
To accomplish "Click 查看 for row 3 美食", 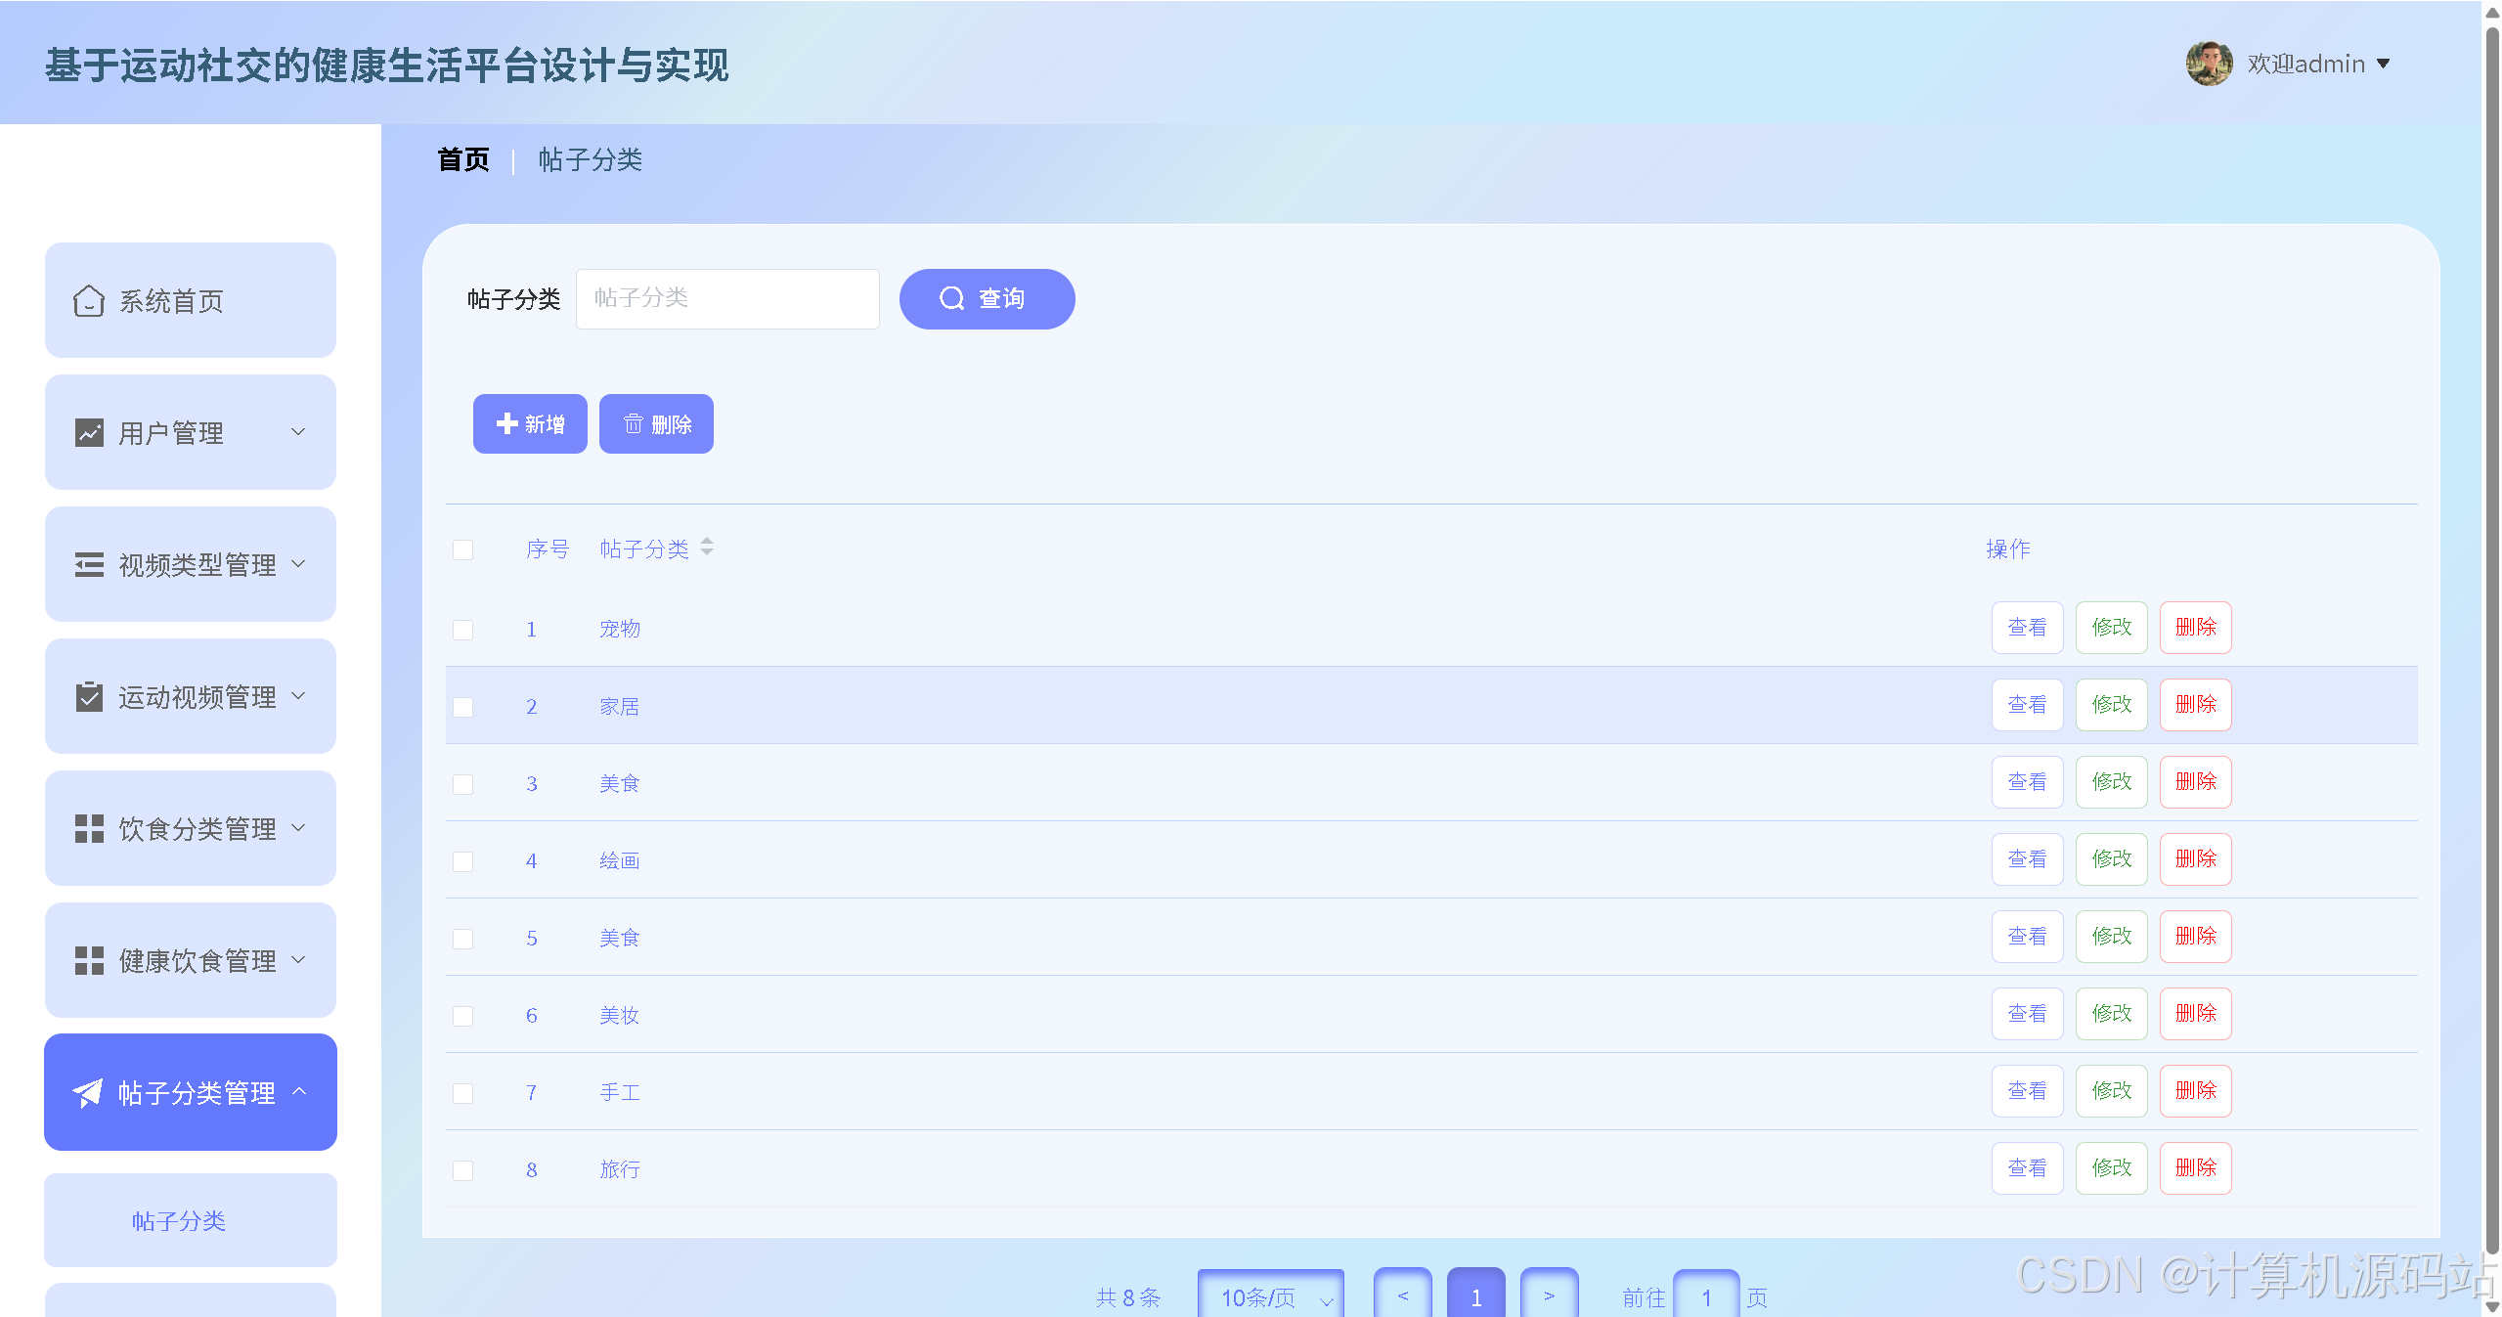I will pyautogui.click(x=2027, y=782).
